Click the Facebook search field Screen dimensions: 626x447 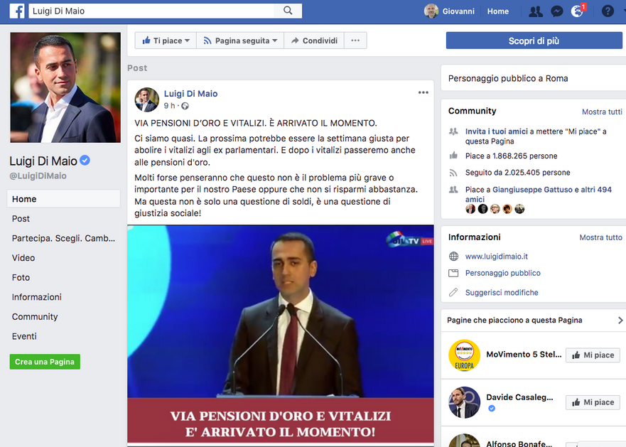pos(152,11)
